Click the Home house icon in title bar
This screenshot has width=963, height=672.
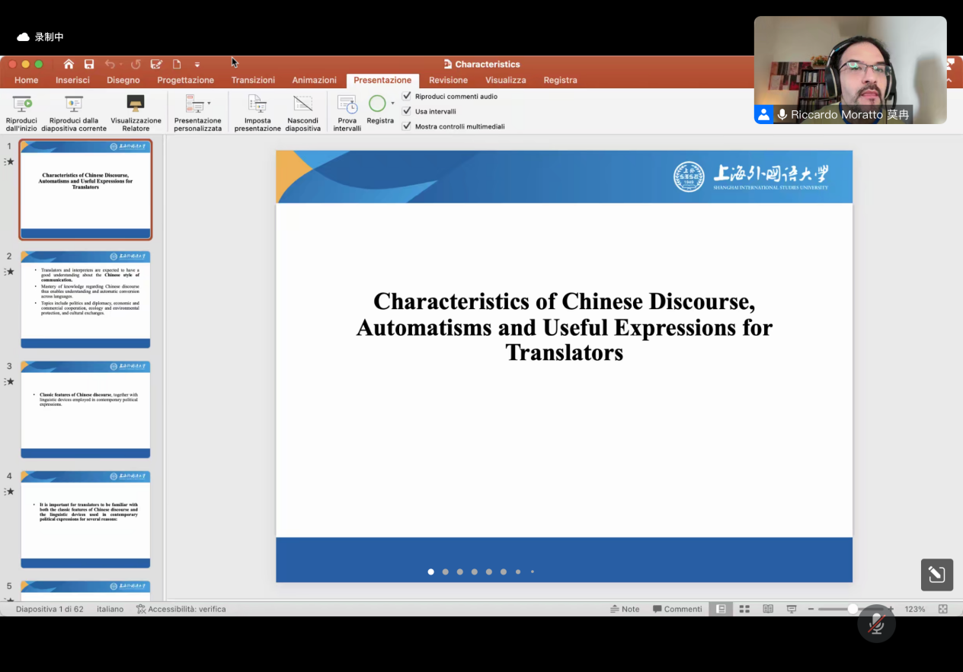[x=69, y=65]
